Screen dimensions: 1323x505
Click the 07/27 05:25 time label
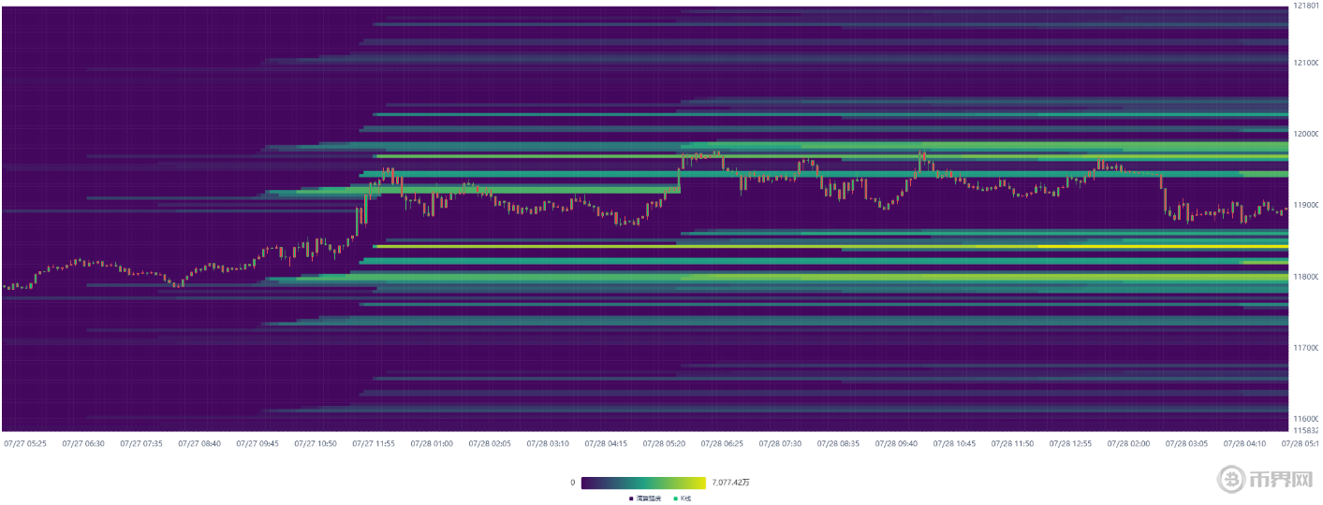[25, 444]
